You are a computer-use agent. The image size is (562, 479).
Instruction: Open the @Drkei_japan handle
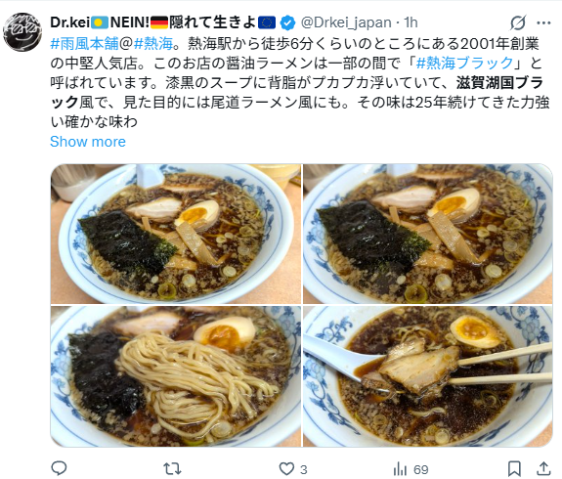click(x=346, y=22)
